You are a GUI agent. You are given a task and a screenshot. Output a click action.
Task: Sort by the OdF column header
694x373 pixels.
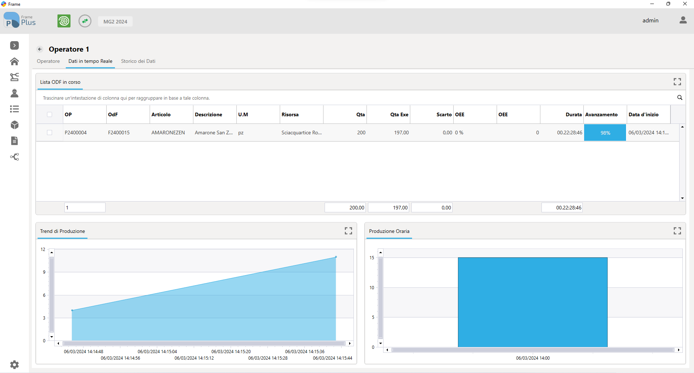128,114
